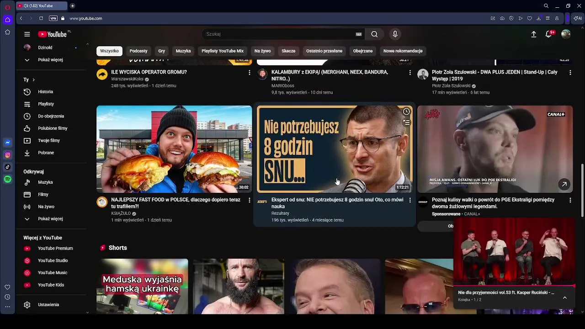
Task: Select the Wszystko filter chip
Action: tap(109, 51)
